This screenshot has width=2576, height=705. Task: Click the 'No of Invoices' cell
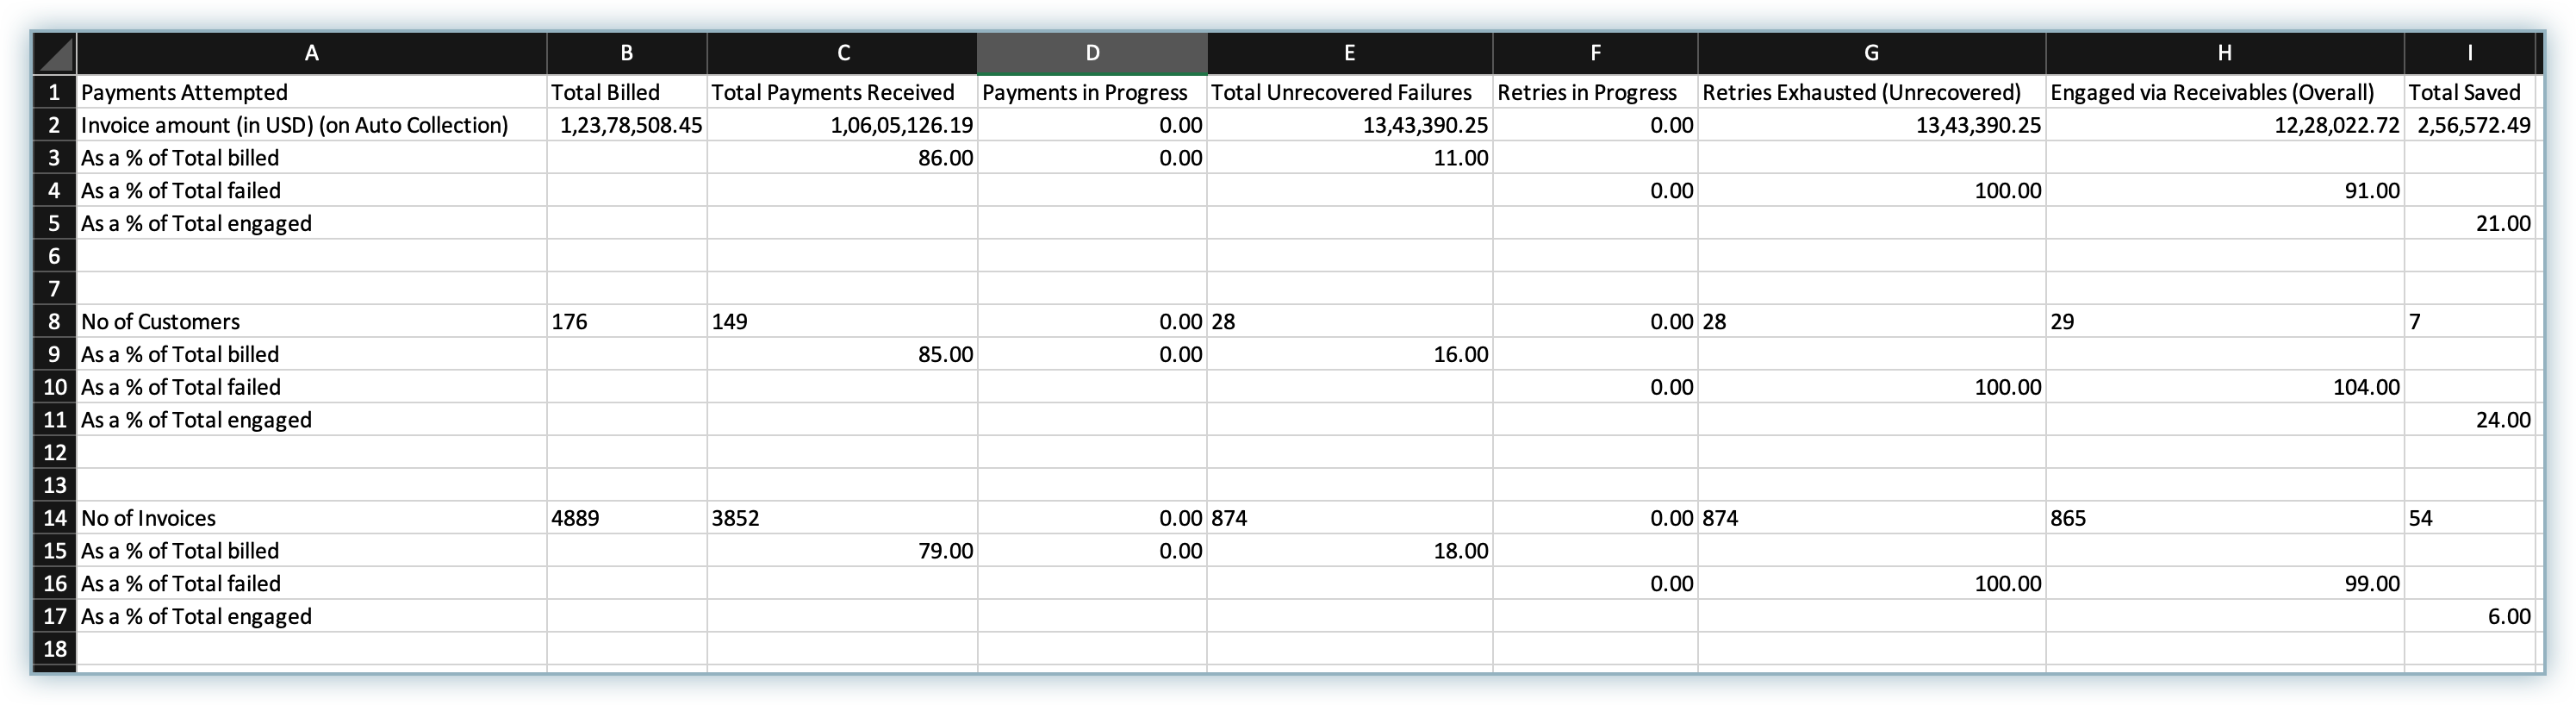coord(312,518)
